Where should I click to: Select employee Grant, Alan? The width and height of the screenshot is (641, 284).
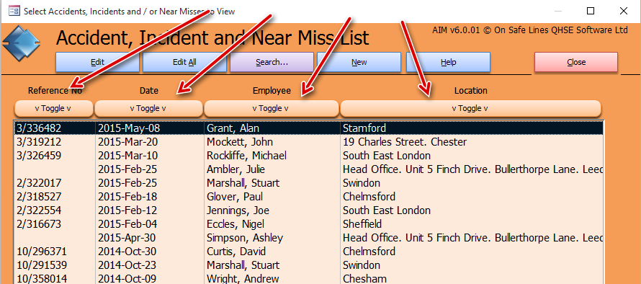coord(233,128)
